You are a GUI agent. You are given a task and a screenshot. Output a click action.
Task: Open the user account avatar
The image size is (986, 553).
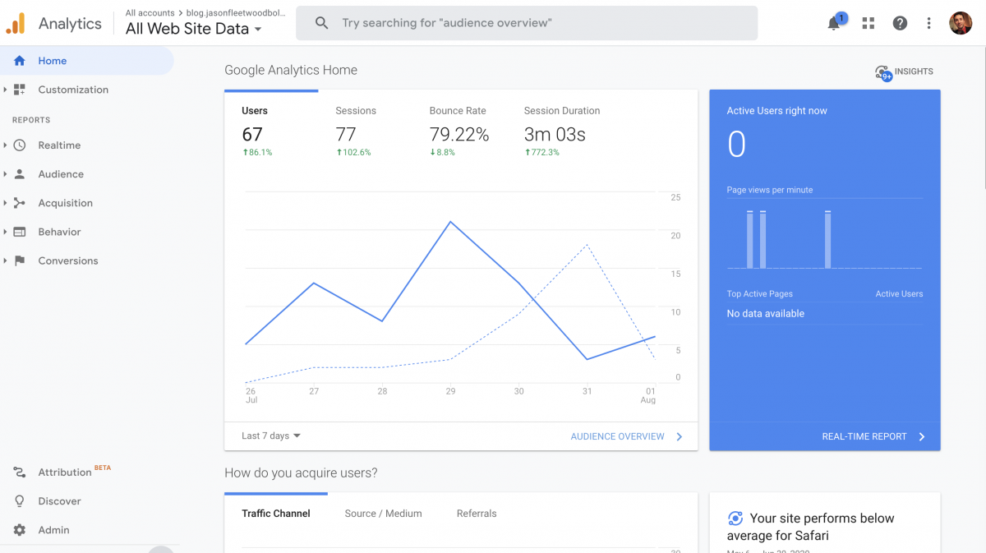coord(961,23)
